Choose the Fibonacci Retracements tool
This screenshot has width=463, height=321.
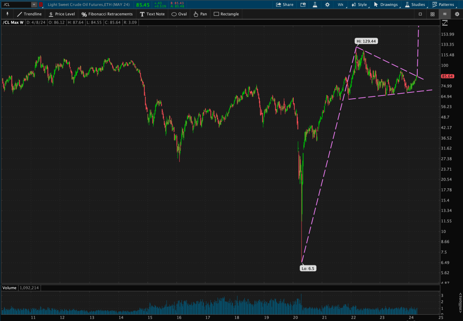107,14
